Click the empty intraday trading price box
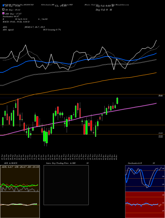165x218 pixels. pos(66,185)
